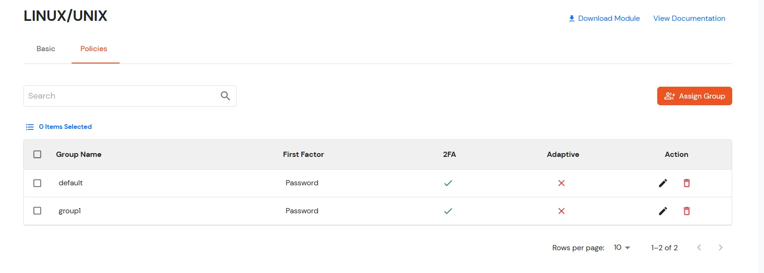
Task: Open the edit policy icon for group1
Action: (x=663, y=211)
